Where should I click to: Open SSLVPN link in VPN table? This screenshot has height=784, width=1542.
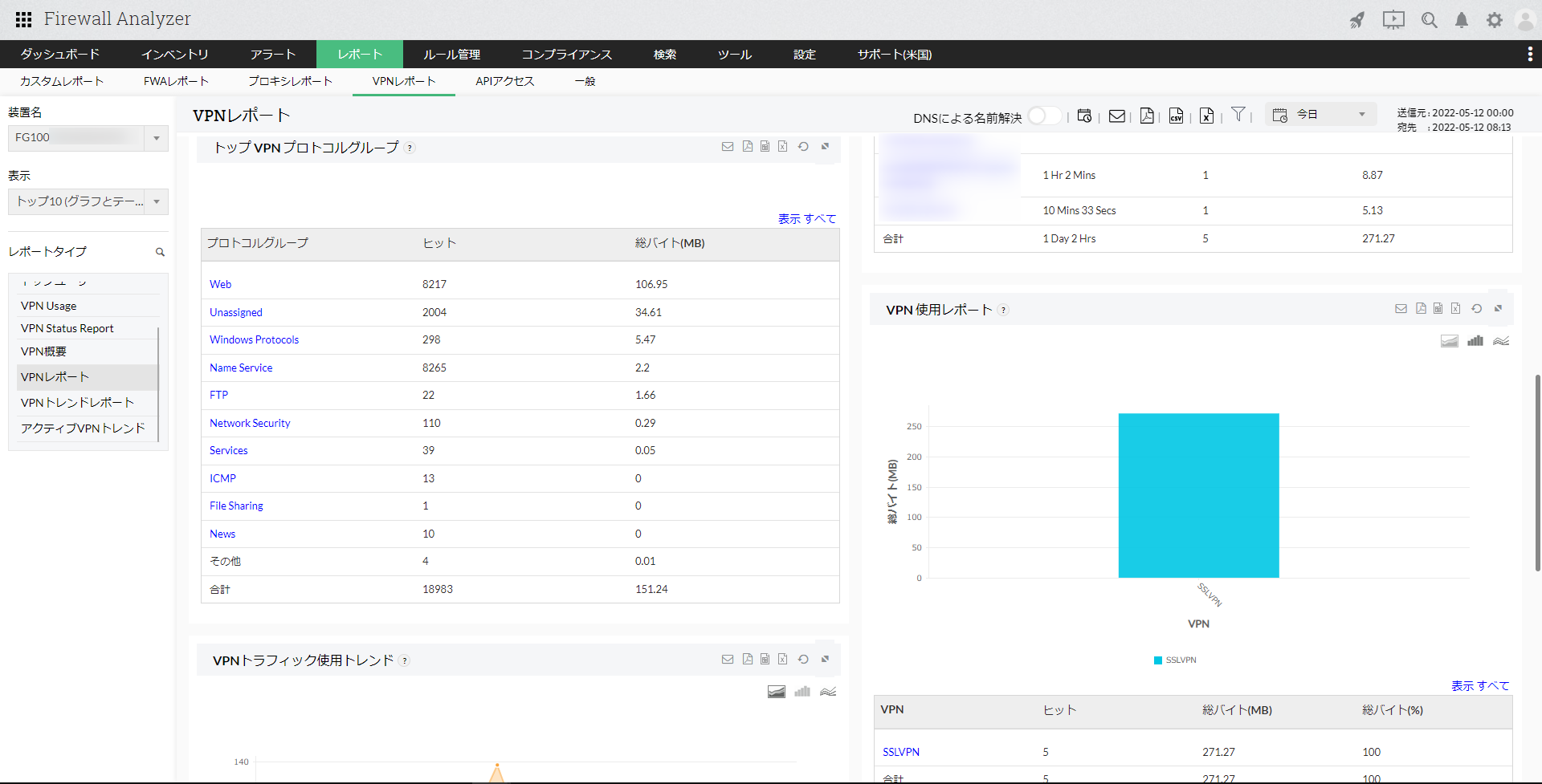901,752
